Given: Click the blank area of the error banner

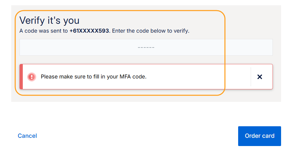Looking at the screenshot, I should point(198,77).
